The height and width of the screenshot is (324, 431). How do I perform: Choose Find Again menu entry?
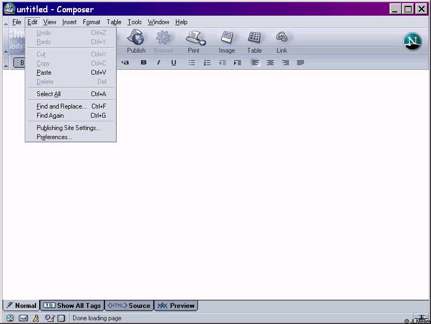pos(71,116)
